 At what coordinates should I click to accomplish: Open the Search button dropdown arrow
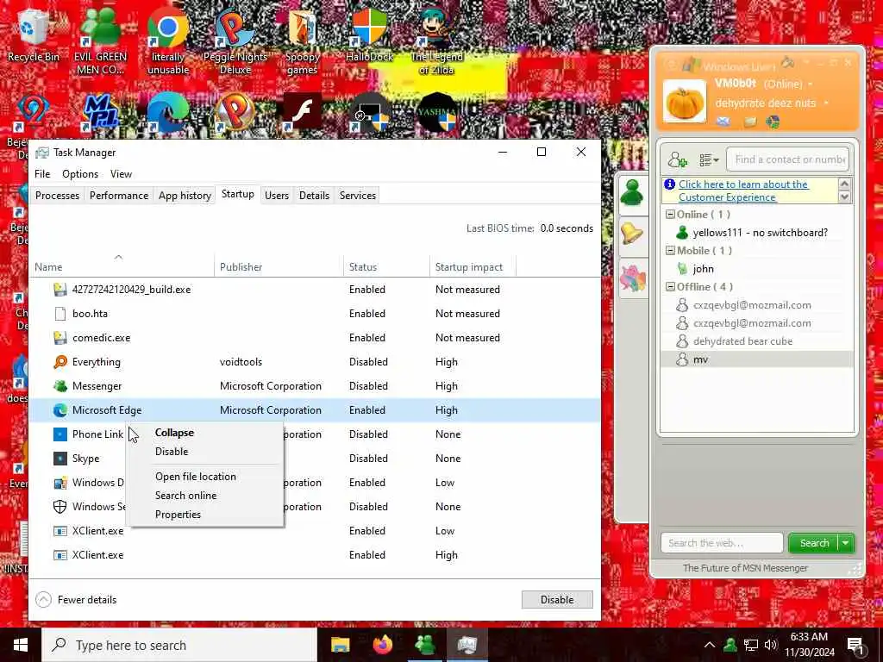coord(846,543)
